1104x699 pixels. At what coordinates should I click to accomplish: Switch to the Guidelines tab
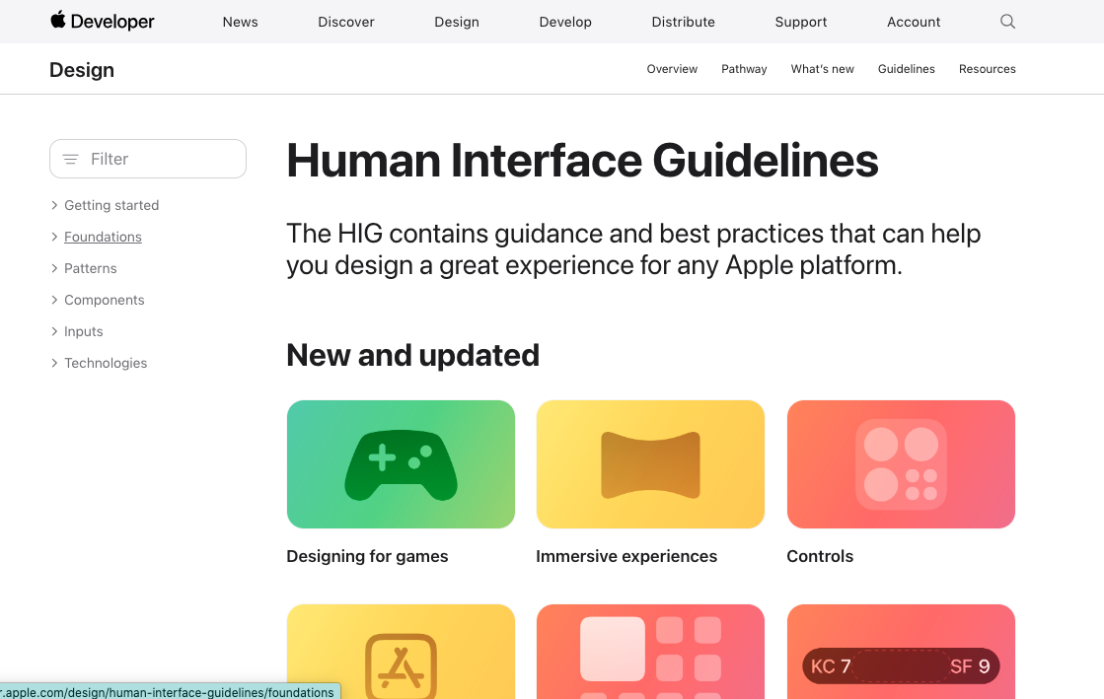coord(906,69)
